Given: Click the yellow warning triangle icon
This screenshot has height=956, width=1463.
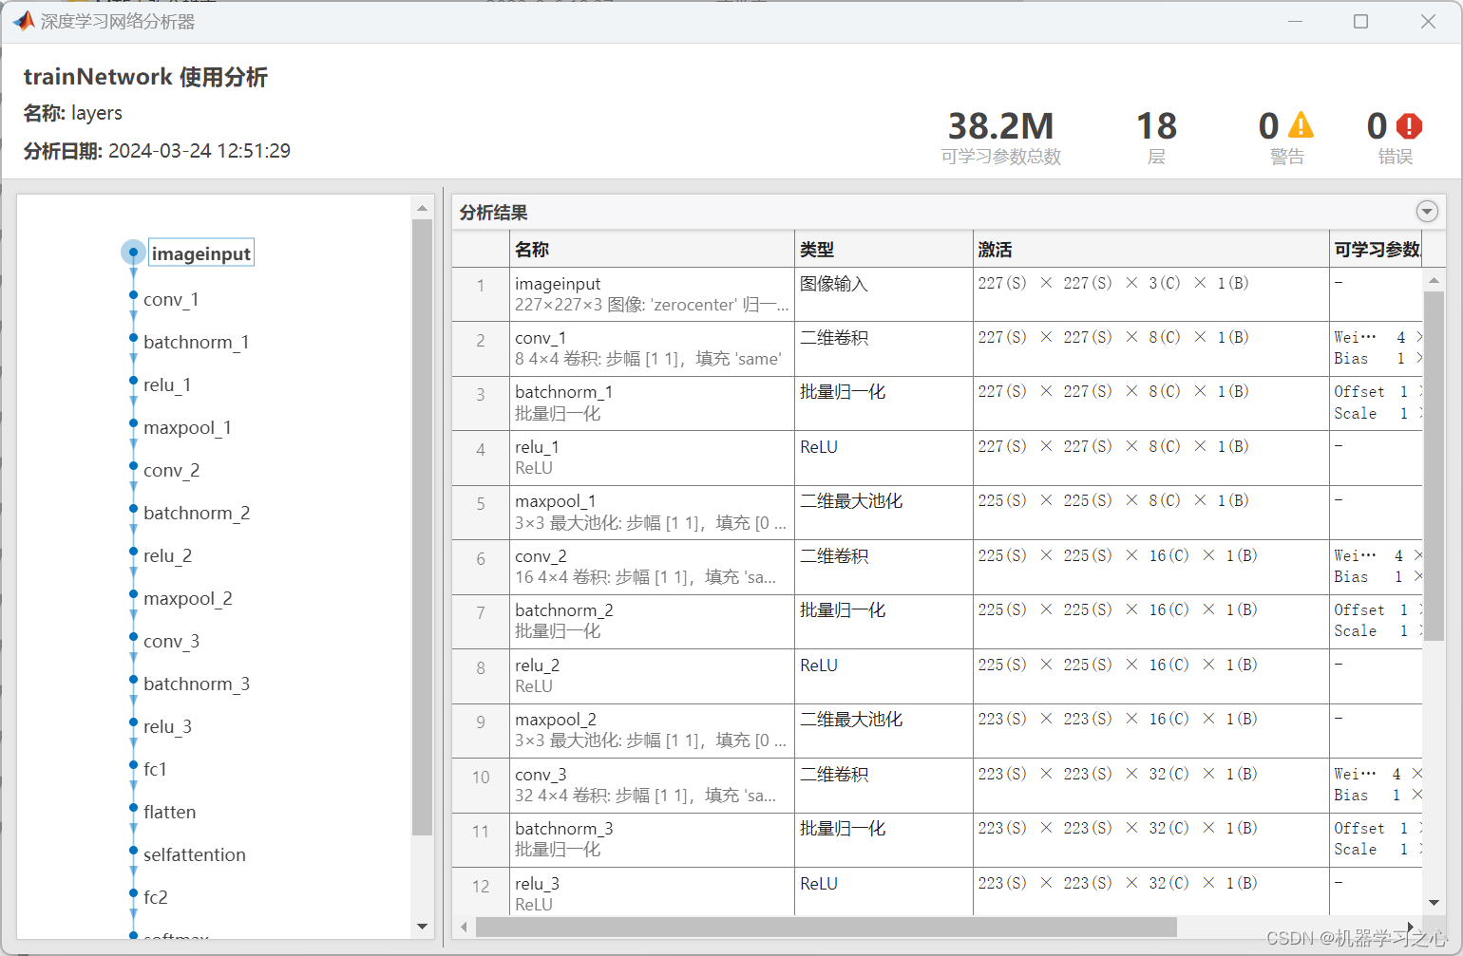Looking at the screenshot, I should pos(1301,123).
